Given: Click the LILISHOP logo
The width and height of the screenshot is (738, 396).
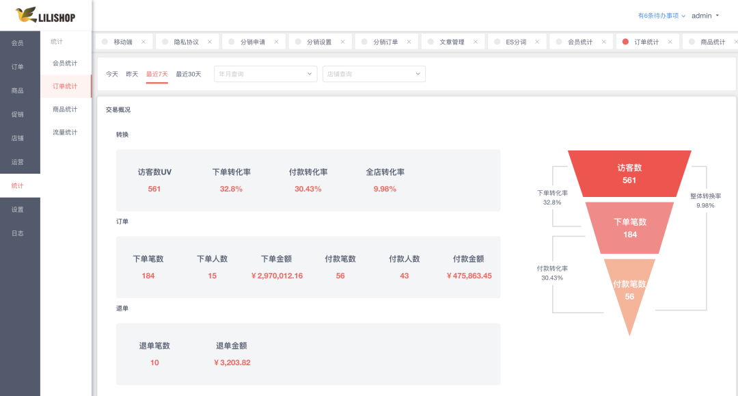Looking at the screenshot, I should click(x=44, y=15).
